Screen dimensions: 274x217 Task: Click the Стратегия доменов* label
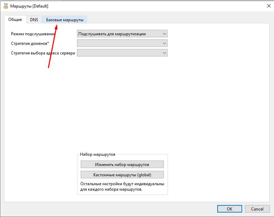pyautogui.click(x=30, y=43)
